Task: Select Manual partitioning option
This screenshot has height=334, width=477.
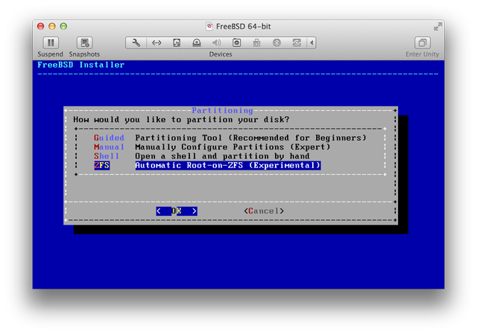Action: [x=109, y=147]
